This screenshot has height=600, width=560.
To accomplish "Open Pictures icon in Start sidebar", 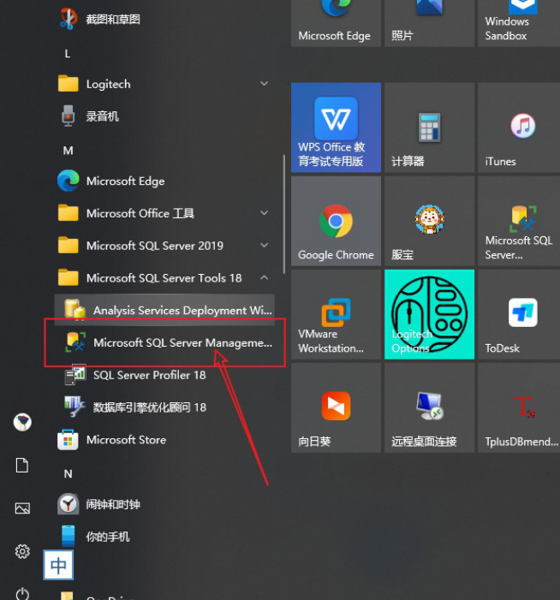I will click(x=22, y=508).
